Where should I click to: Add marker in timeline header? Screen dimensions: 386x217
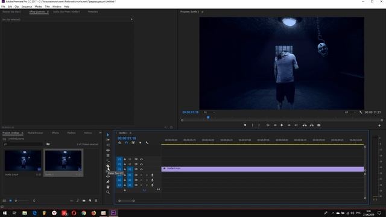[140, 143]
